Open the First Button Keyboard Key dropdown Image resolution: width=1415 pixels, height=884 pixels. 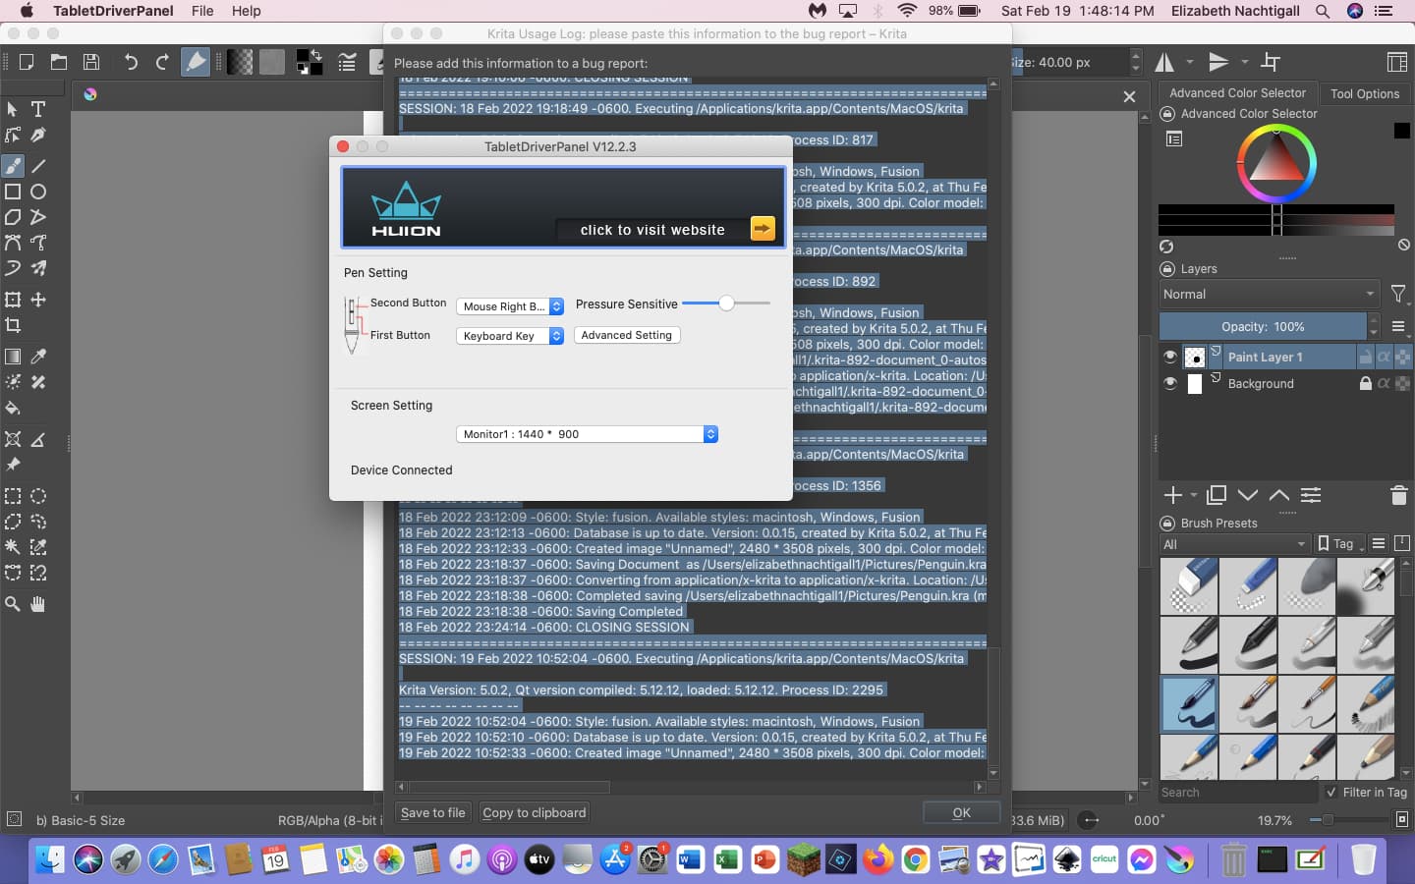pos(510,336)
